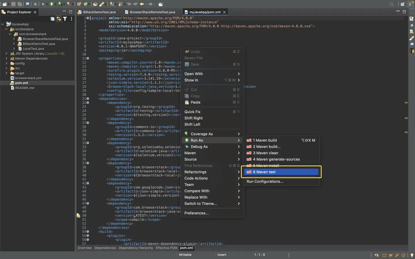
Task: Open the Project Explorer filter icon
Action: [65, 19]
